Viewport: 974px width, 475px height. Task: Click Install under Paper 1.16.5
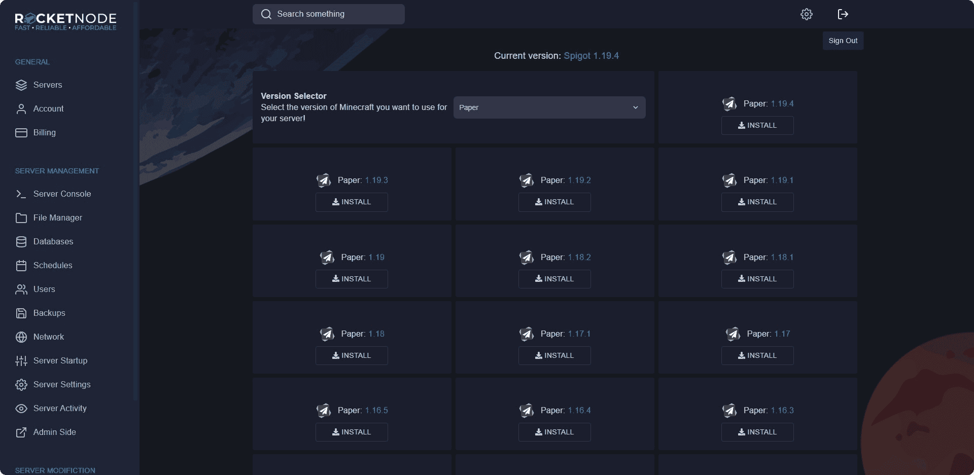click(351, 432)
